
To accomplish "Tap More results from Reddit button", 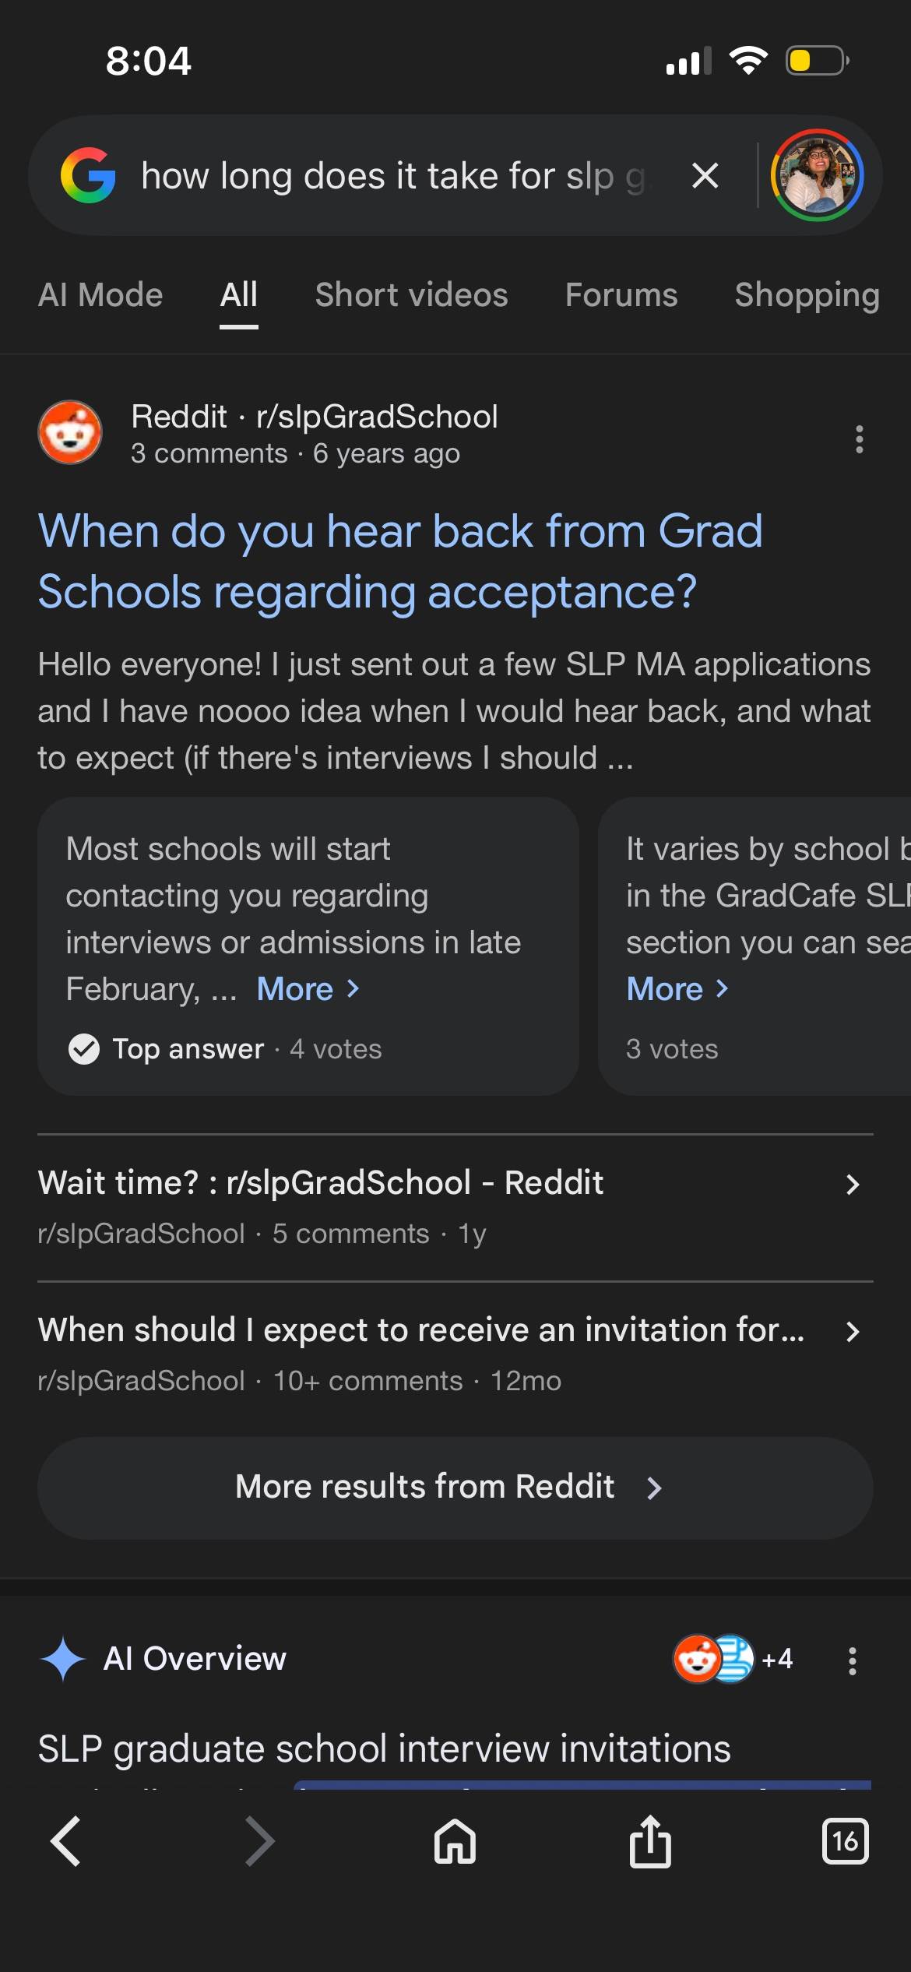I will point(455,1488).
